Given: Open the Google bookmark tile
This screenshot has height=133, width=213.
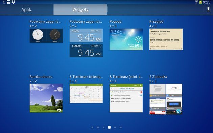Looking at the screenshot, I should tap(174, 90).
